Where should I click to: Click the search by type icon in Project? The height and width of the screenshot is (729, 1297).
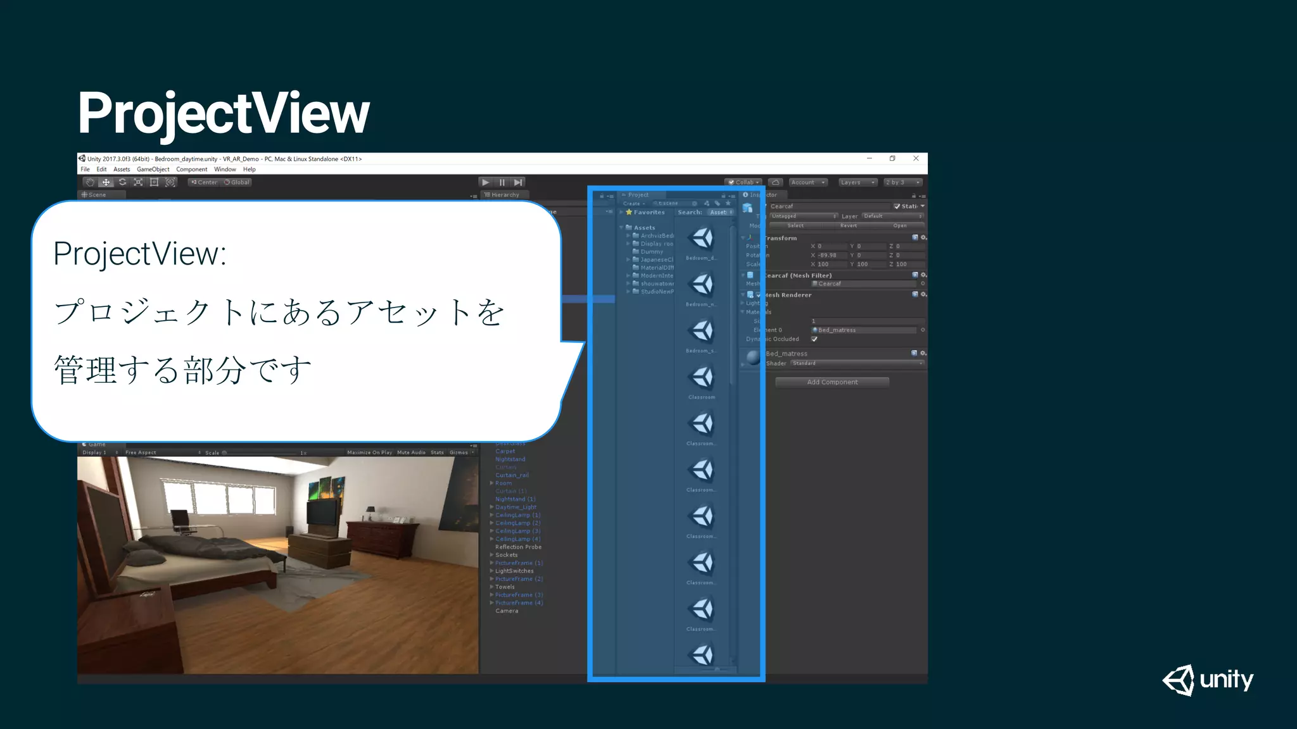707,204
